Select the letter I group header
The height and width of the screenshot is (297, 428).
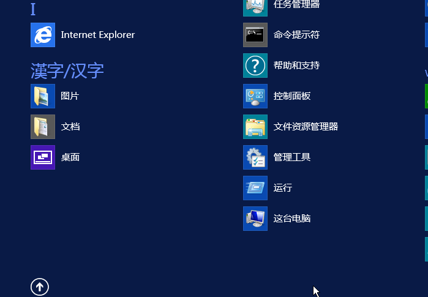(33, 9)
